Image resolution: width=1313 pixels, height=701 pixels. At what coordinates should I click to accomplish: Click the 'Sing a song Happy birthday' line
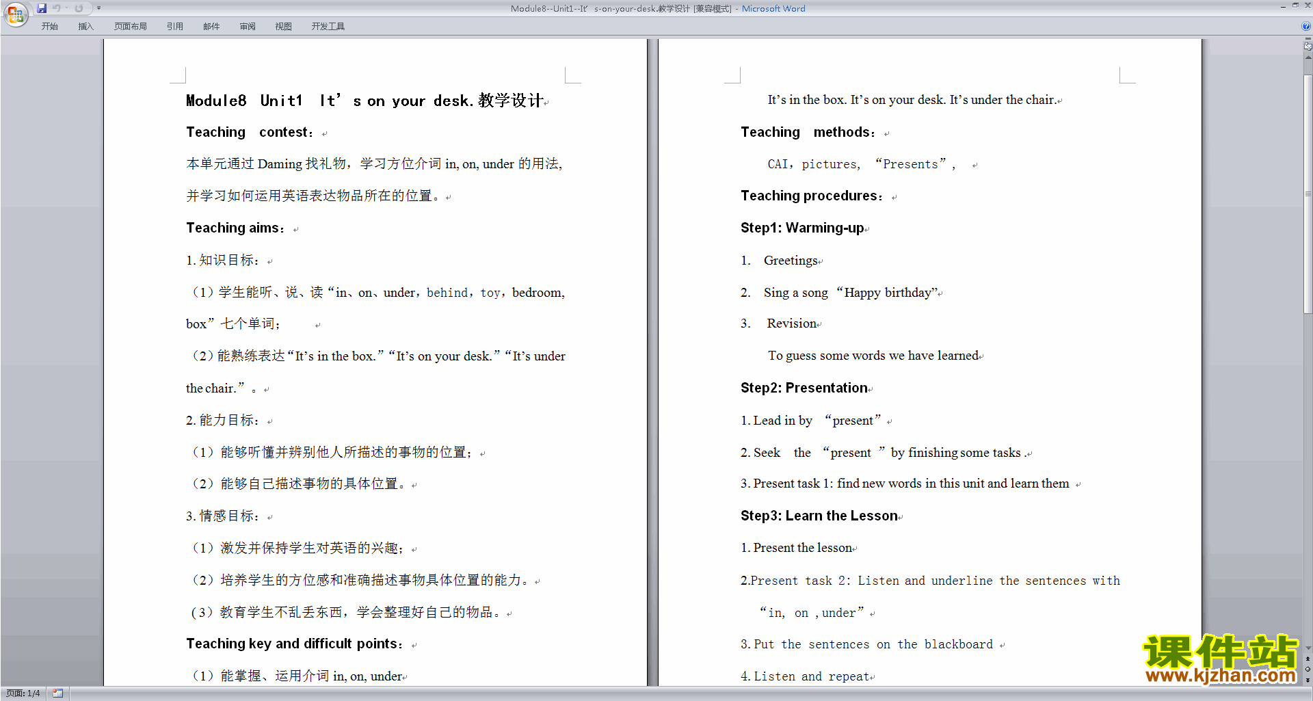[851, 293]
